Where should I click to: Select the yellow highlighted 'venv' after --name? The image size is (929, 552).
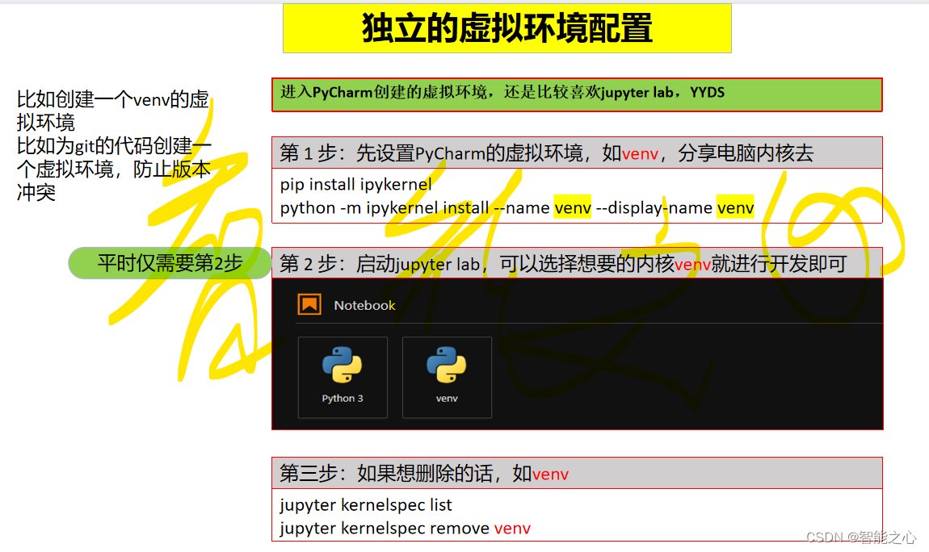[573, 207]
